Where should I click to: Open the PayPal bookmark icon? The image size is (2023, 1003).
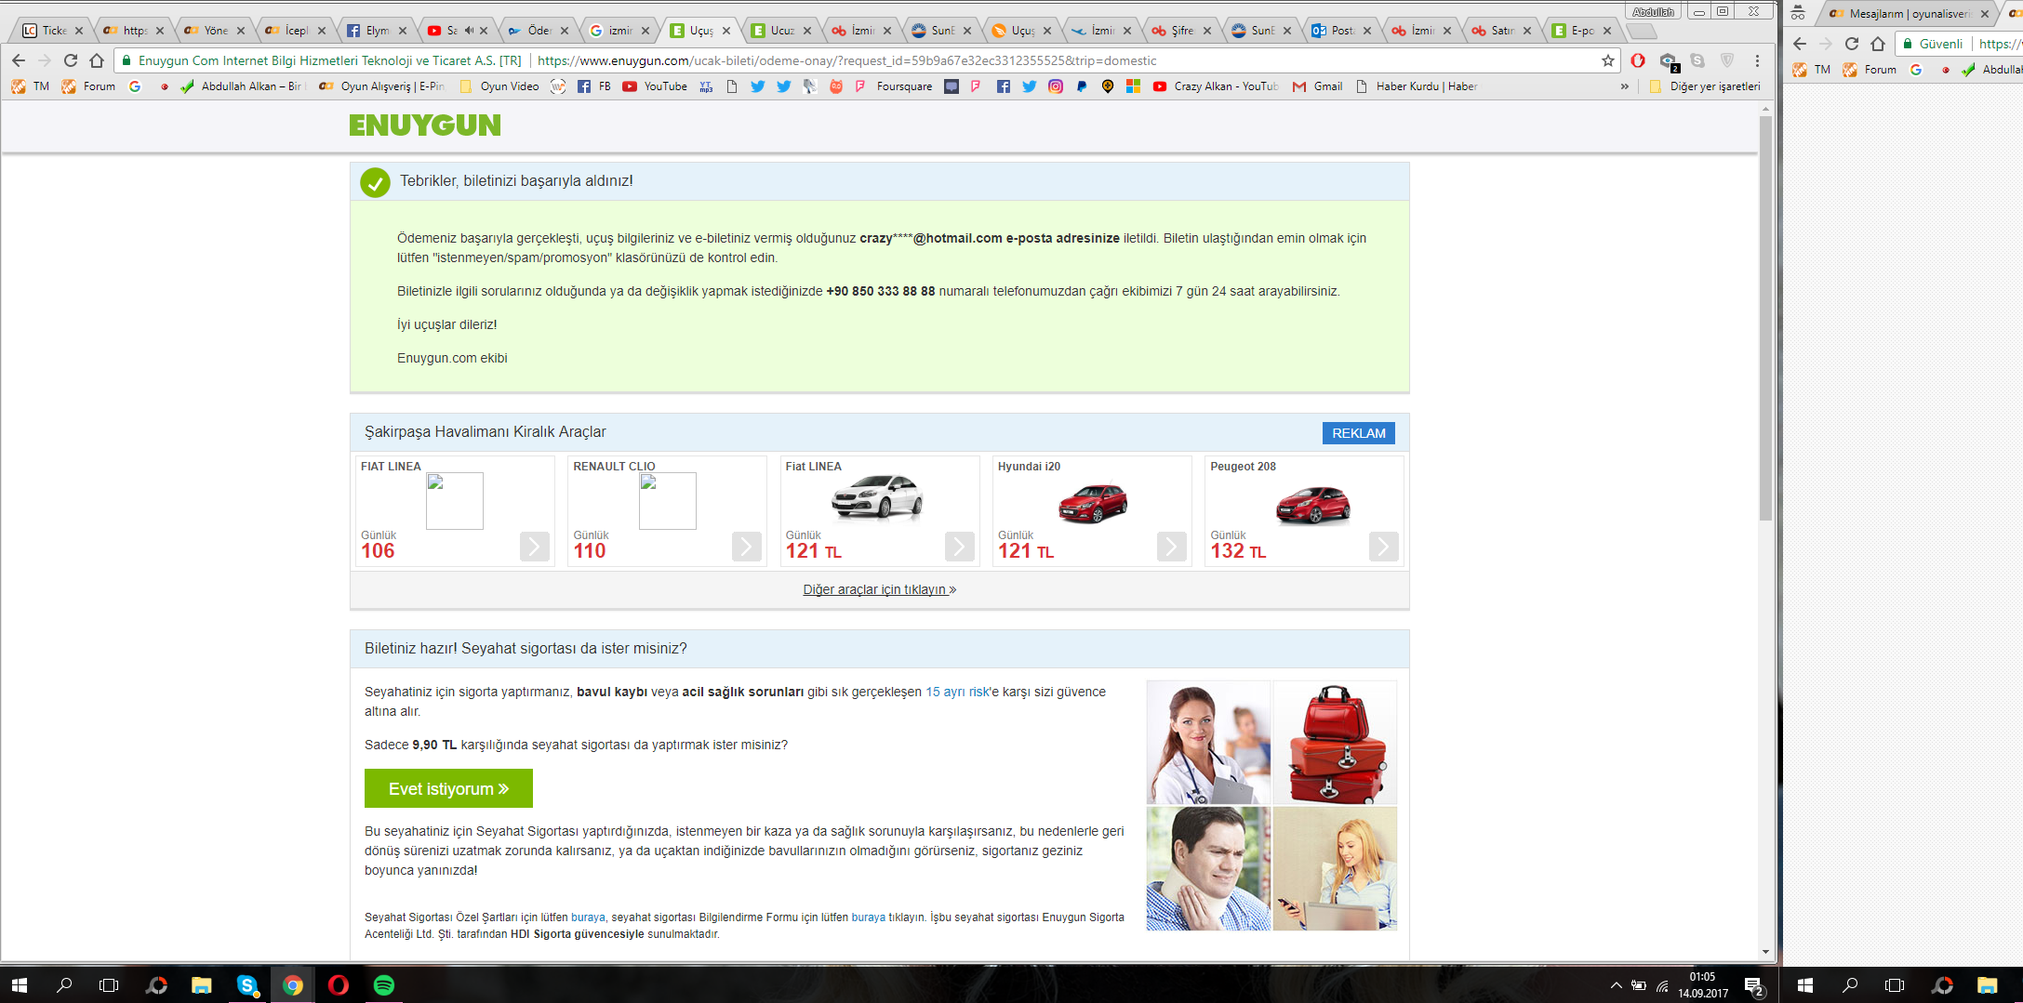(1082, 86)
